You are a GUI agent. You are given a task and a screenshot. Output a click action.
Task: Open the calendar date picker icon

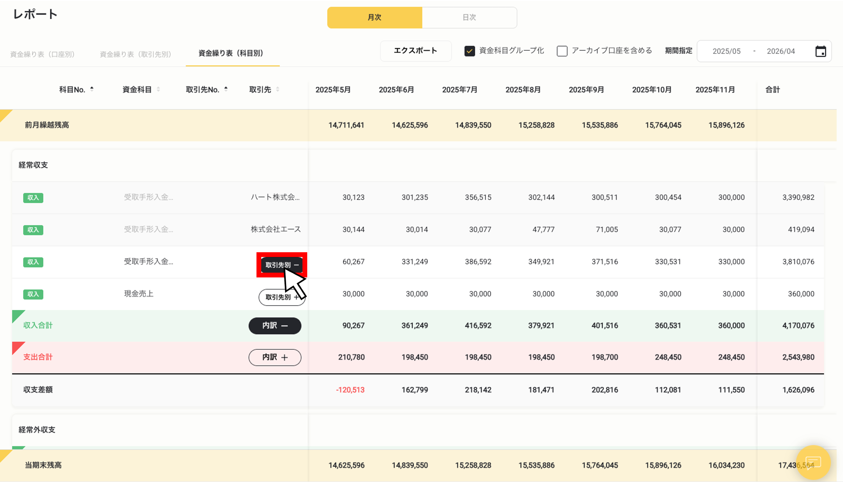coord(821,51)
